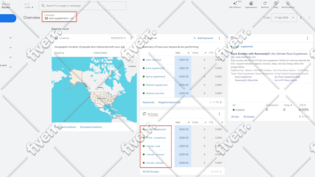
Task: Open Locations card three-dot menu
Action: coord(131,38)
